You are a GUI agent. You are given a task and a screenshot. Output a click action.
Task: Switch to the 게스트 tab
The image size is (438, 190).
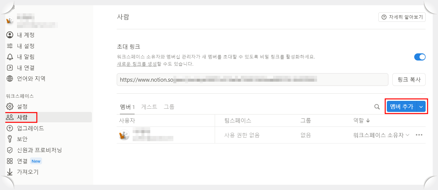point(149,106)
